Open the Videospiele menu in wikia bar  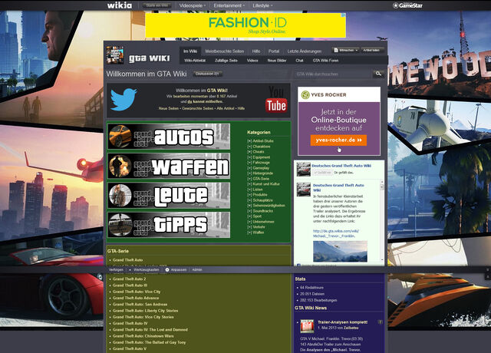pos(193,5)
